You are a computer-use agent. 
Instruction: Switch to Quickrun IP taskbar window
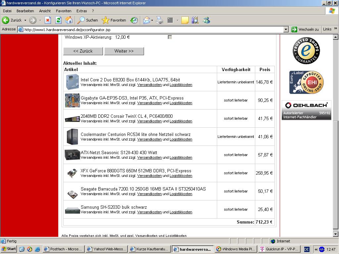click(279, 249)
